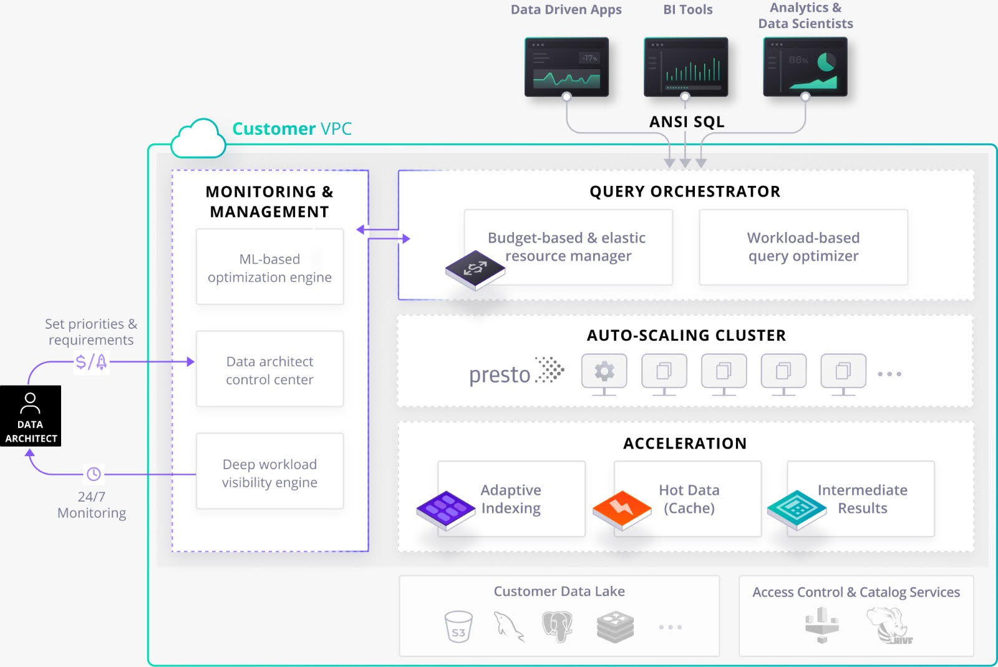The image size is (998, 667).
Task: Click the MySQL dolphin icon
Action: (x=508, y=626)
